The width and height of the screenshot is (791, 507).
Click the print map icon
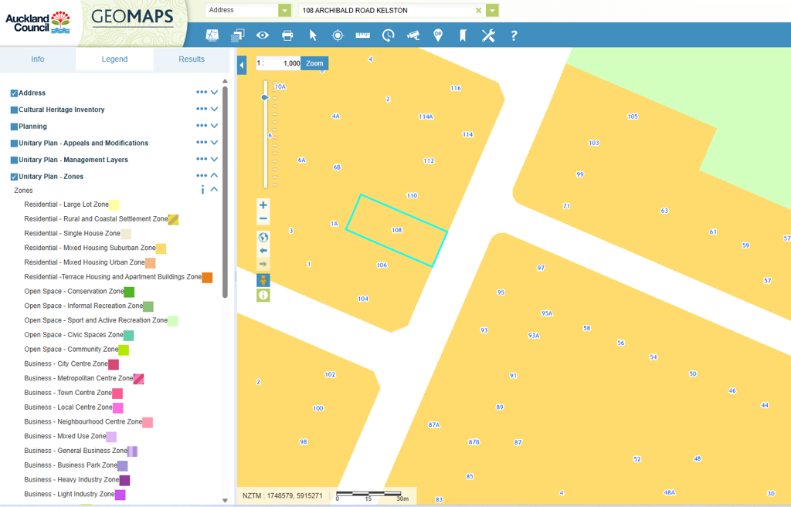click(287, 35)
